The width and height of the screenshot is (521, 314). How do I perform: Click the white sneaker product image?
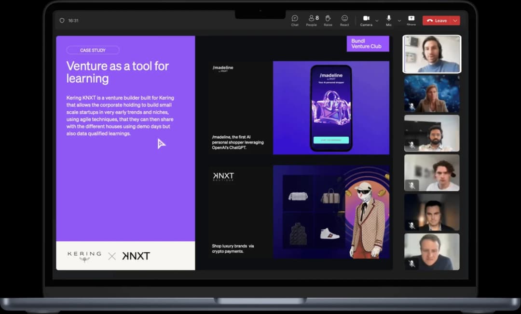pyautogui.click(x=329, y=234)
